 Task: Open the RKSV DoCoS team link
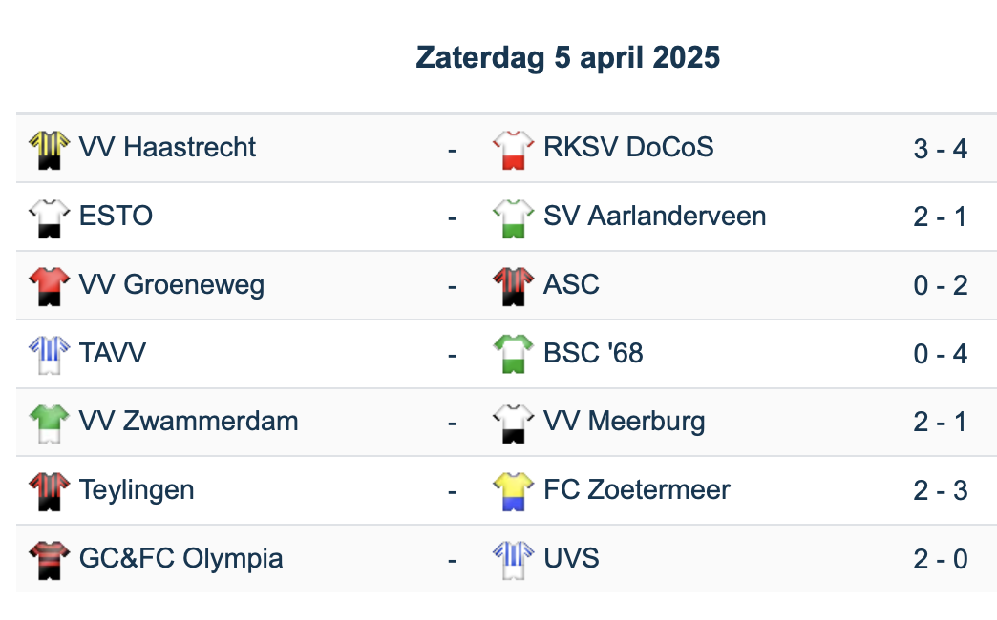(628, 148)
